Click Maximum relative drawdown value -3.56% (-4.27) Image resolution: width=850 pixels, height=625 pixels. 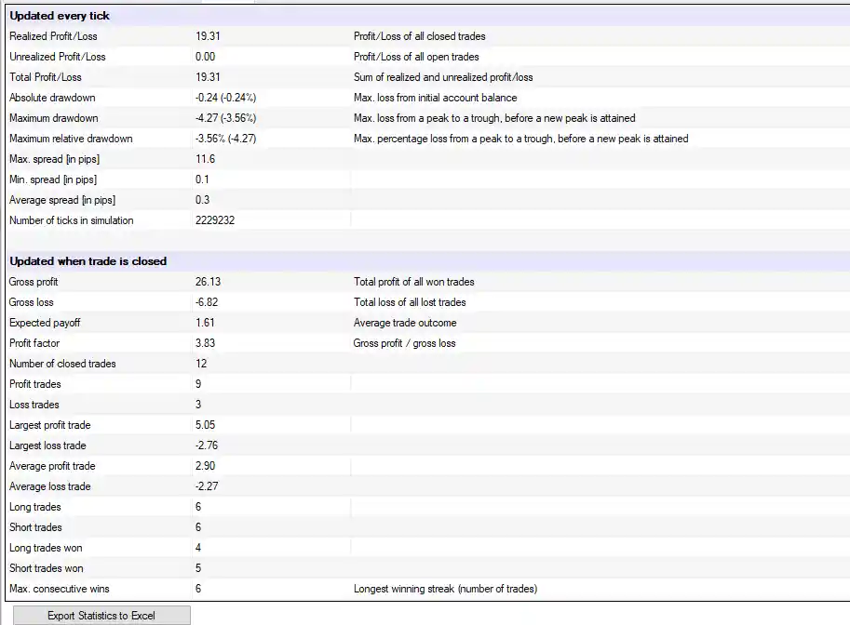(x=225, y=139)
